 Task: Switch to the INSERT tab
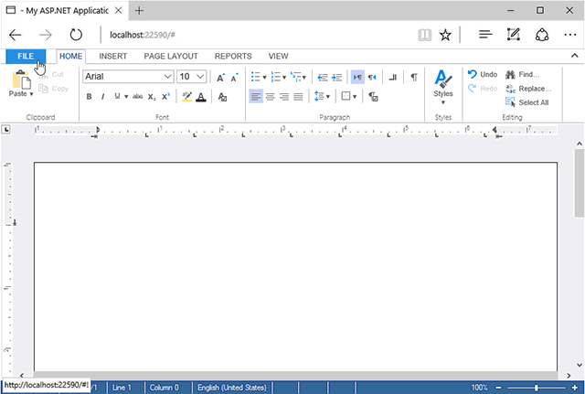[x=113, y=57]
